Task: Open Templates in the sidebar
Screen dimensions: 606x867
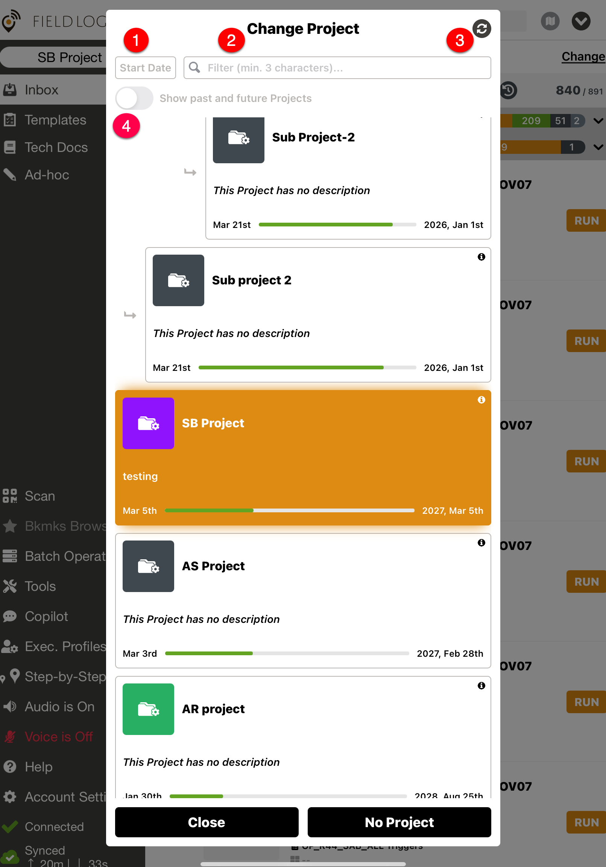Action: coord(55,120)
